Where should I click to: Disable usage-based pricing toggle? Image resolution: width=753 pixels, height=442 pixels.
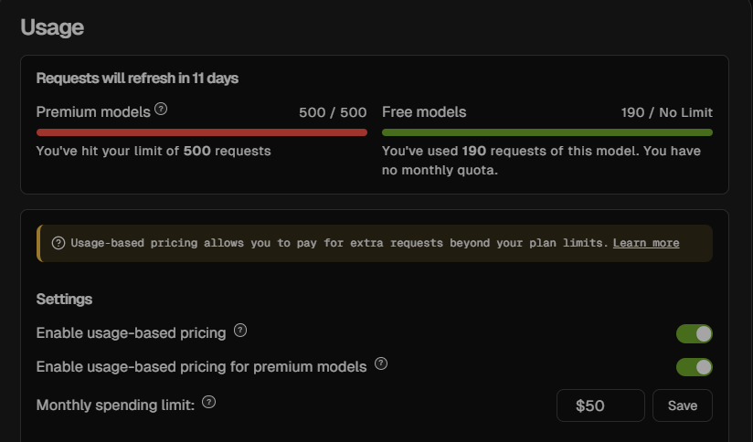pyautogui.click(x=694, y=334)
